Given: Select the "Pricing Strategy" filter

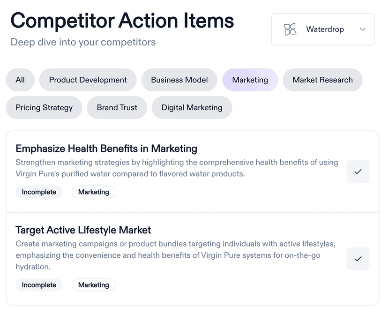Looking at the screenshot, I should [x=44, y=107].
